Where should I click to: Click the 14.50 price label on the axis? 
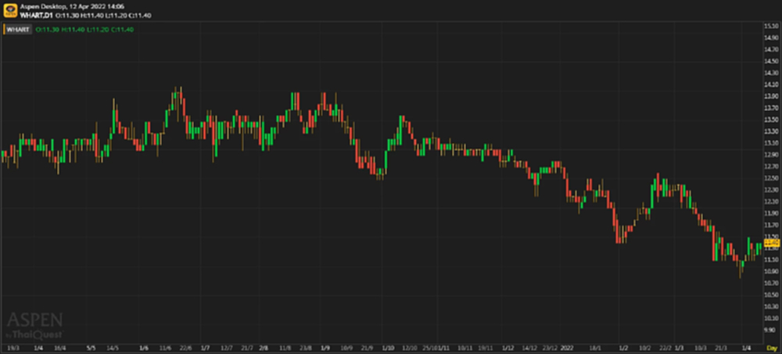[x=771, y=61]
